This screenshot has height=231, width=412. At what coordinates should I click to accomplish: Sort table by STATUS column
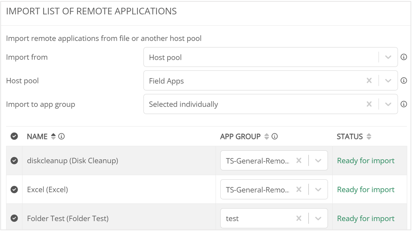tap(369, 136)
